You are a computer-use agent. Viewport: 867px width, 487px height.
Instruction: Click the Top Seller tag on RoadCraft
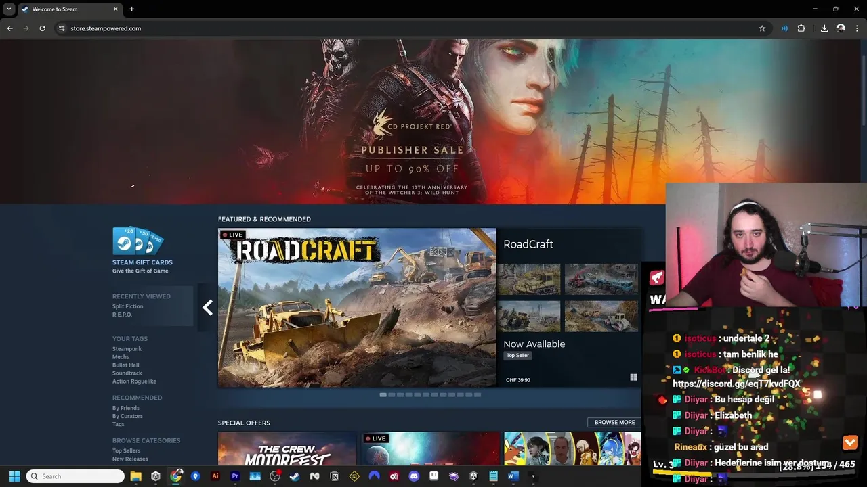pyautogui.click(x=517, y=355)
